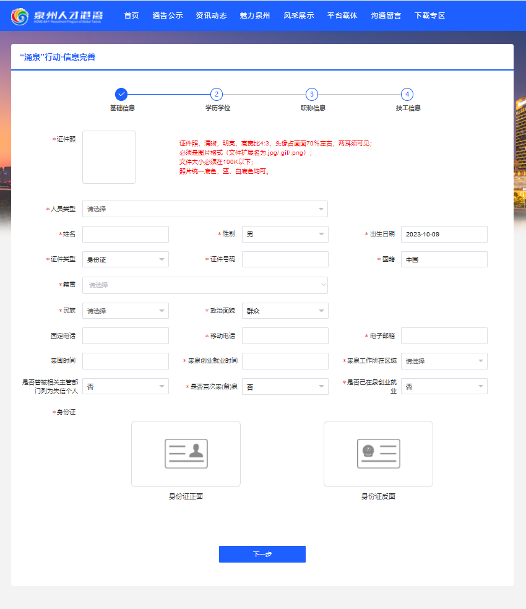This screenshot has width=526, height=609.
Task: Click step 2 学历学位 circle
Action: pyautogui.click(x=216, y=94)
